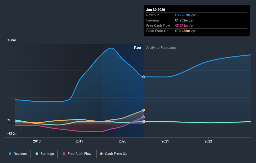
Task: Click the €5.271m free cash flow value
Action: tap(181, 26)
